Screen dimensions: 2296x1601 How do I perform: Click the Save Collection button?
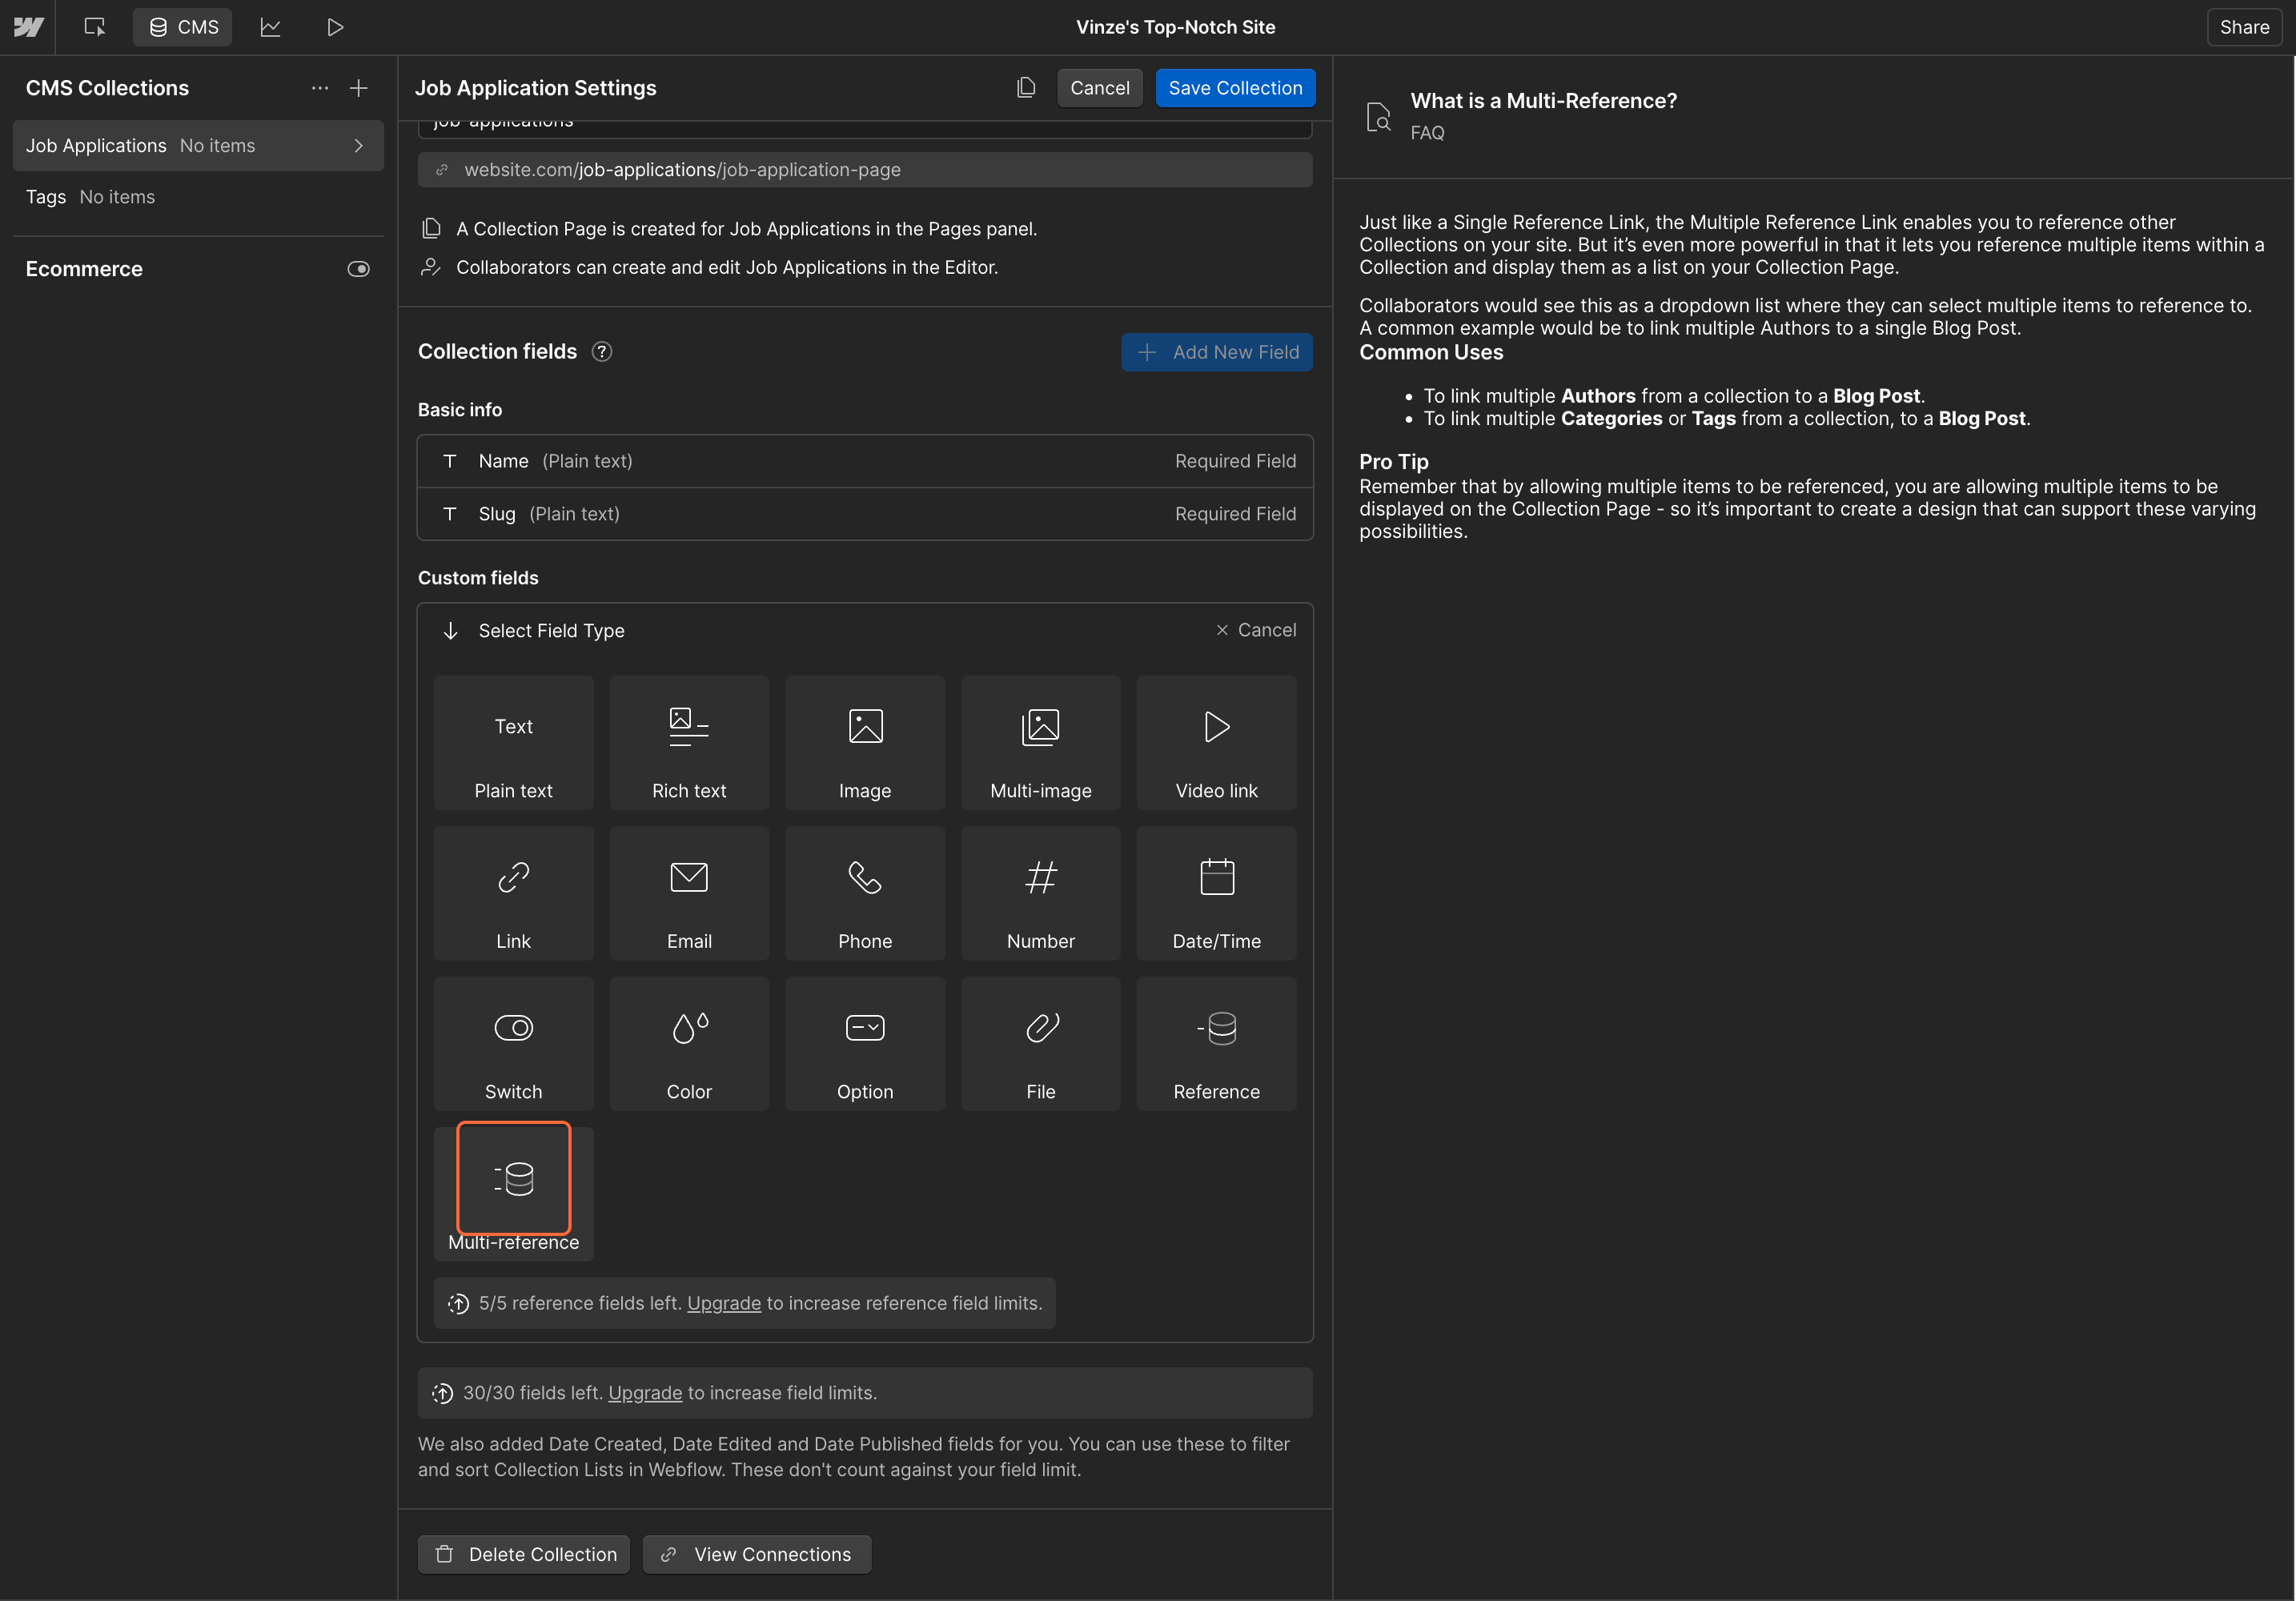point(1235,88)
